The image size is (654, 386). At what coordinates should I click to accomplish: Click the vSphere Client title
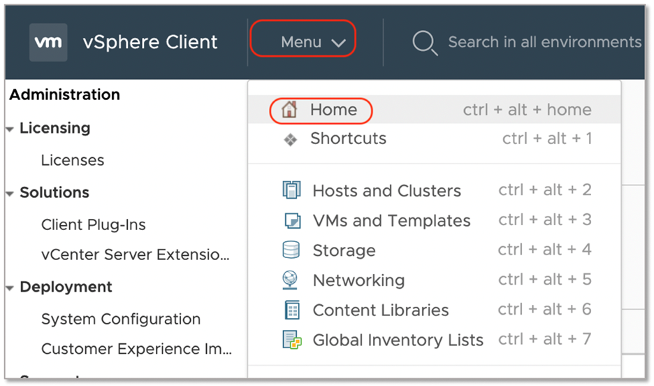pos(150,42)
